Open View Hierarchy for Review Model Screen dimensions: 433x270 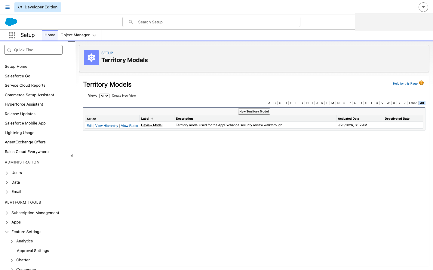point(107,126)
